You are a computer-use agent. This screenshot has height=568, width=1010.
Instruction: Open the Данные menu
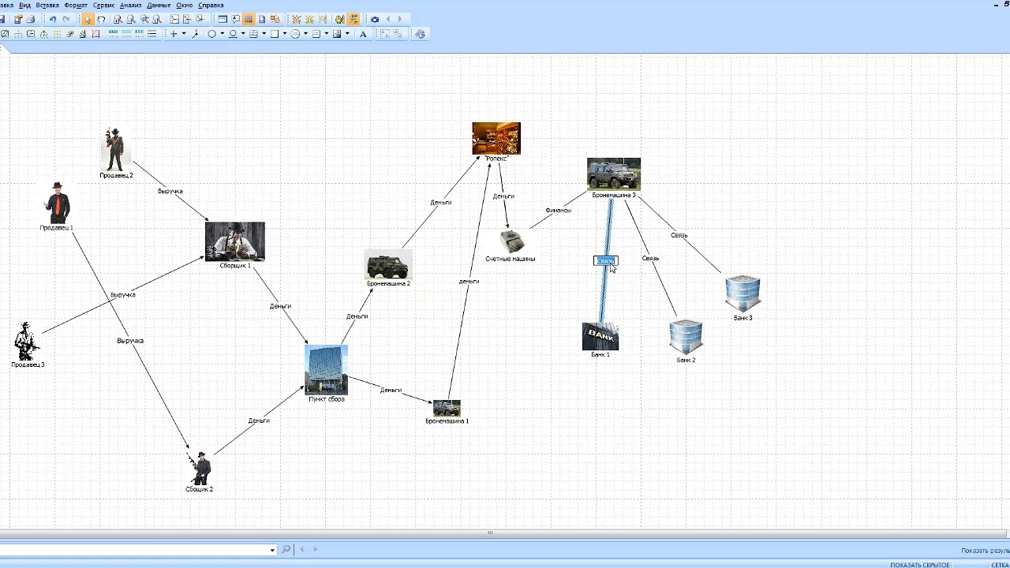tap(159, 5)
